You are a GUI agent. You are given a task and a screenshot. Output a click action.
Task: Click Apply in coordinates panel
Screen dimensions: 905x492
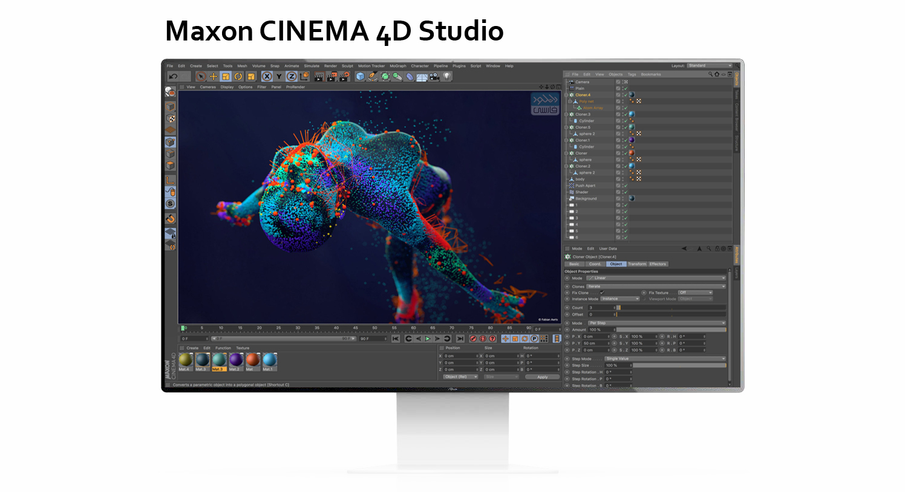point(543,377)
